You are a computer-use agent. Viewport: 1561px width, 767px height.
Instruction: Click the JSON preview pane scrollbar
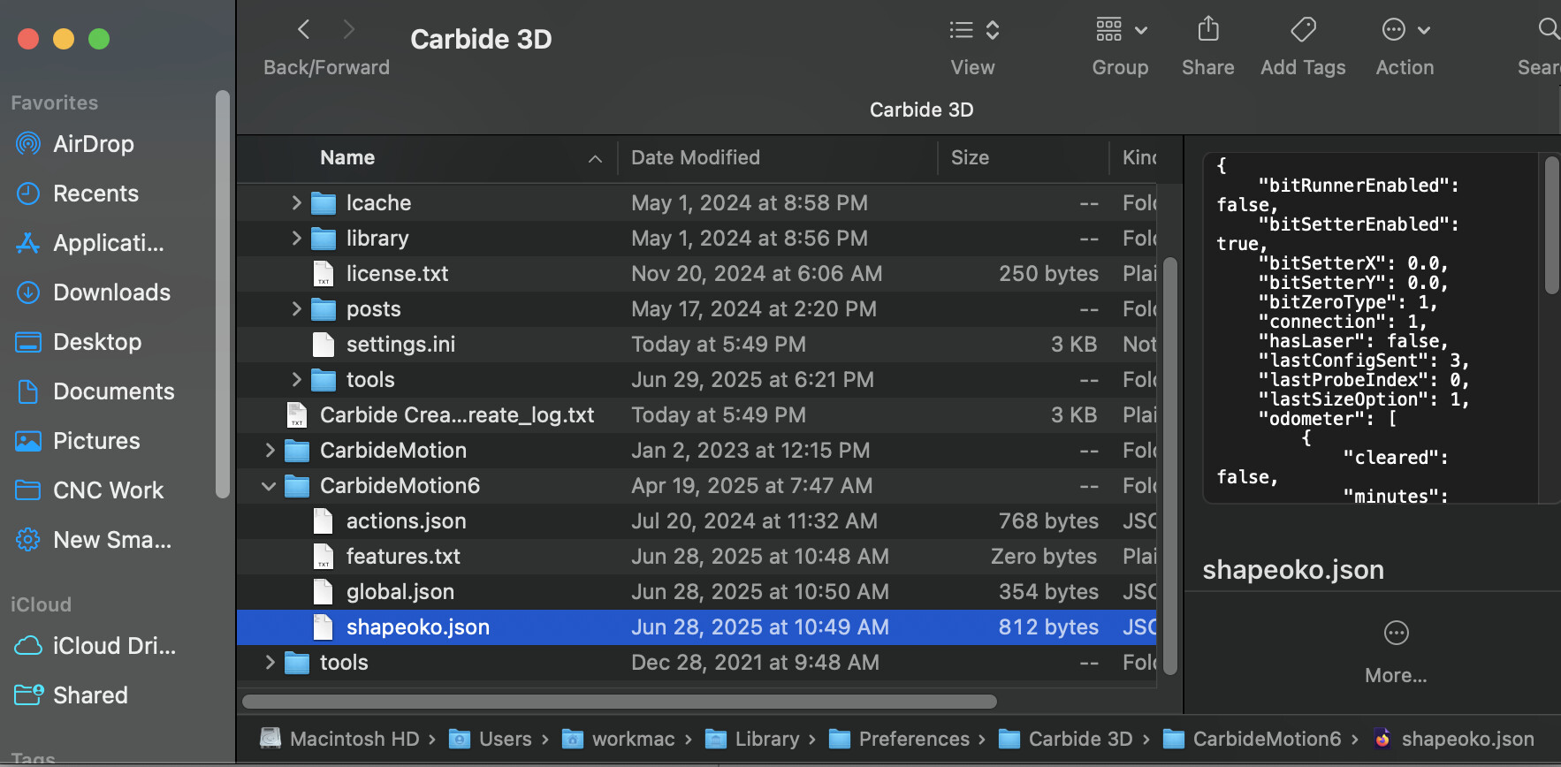pos(1551,225)
